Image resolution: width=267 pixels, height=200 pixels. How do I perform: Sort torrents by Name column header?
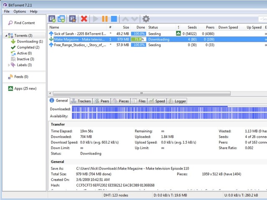point(78,27)
